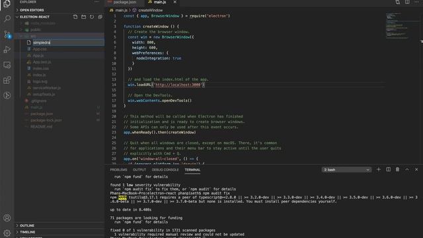423x238 pixels.
Task: Open .gitignore in the file tree
Action: click(x=38, y=100)
